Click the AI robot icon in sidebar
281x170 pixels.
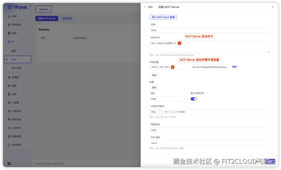(9, 42)
